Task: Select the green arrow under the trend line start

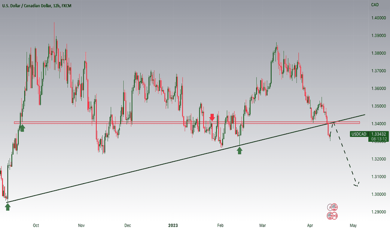Action: pyautogui.click(x=8, y=207)
